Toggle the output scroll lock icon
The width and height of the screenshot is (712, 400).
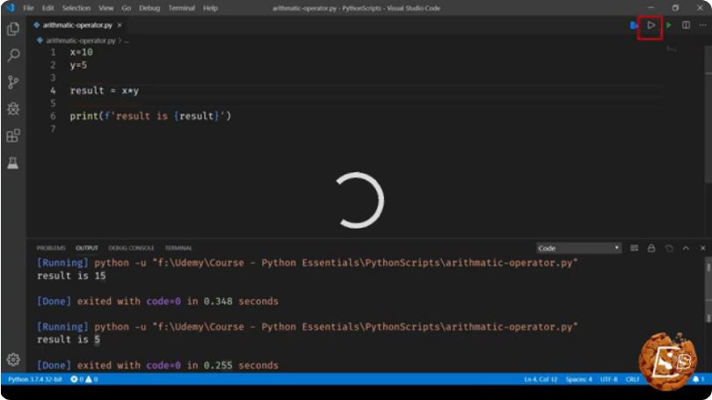[x=651, y=248]
